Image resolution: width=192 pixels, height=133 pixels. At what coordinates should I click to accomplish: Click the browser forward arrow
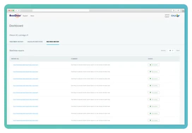[x=19, y=11]
